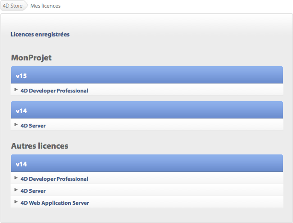This screenshot has height=223, width=293.
Task: Click the MonProjet project heading
Action: tap(31, 58)
